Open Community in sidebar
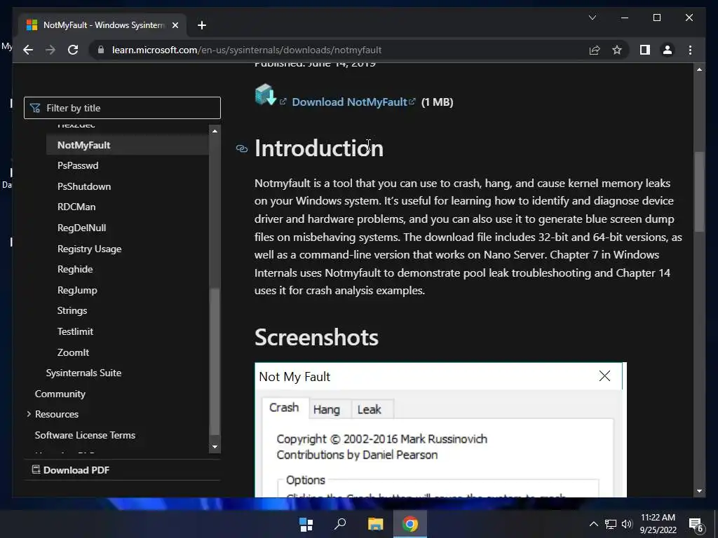The image size is (718, 538). pyautogui.click(x=60, y=394)
